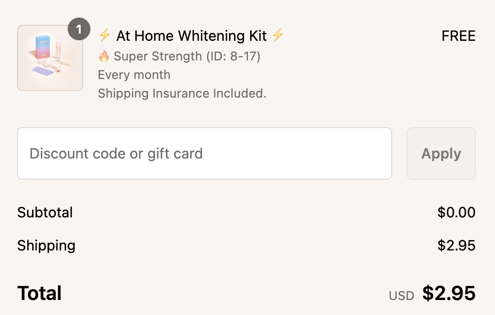Click the lightning bolt icon before the product title

click(105, 36)
